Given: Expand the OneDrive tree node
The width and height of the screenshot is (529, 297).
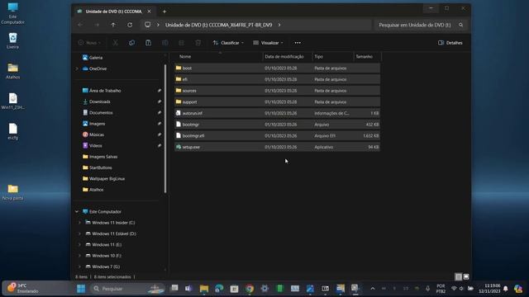Looking at the screenshot, I should point(77,68).
